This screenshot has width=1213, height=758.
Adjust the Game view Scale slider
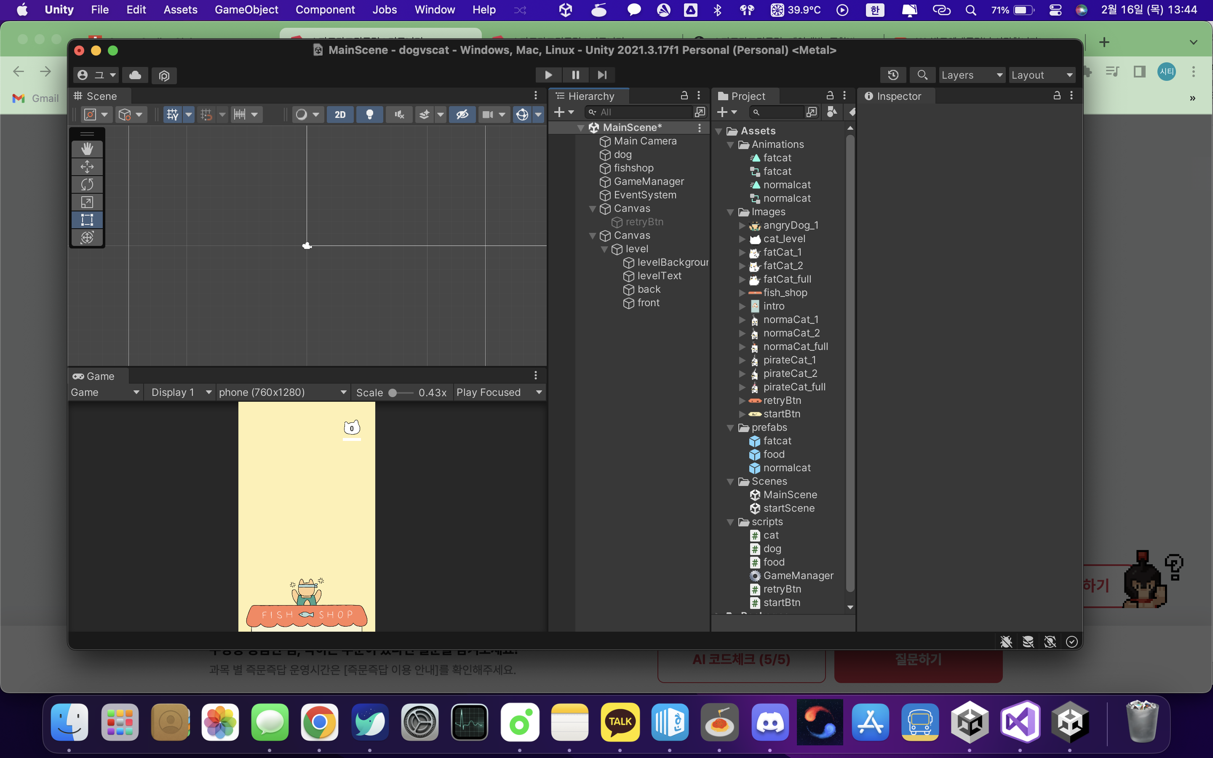(x=401, y=393)
